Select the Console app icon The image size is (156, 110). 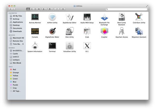[x=35, y=31]
